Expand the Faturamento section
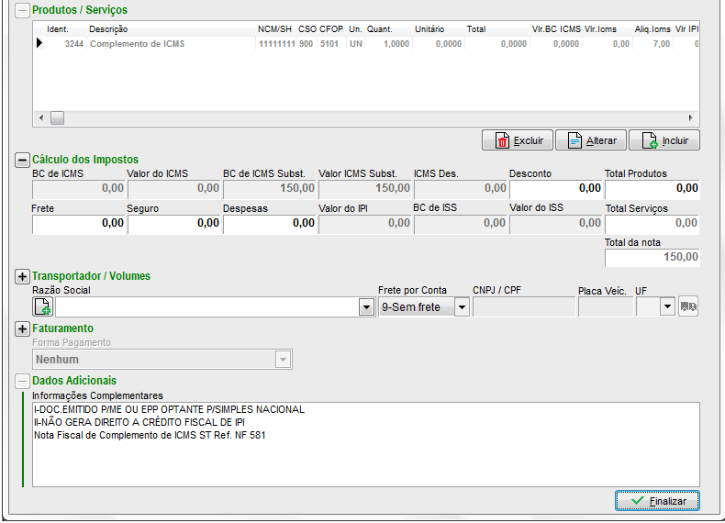This screenshot has height=523, width=725. pyautogui.click(x=22, y=328)
